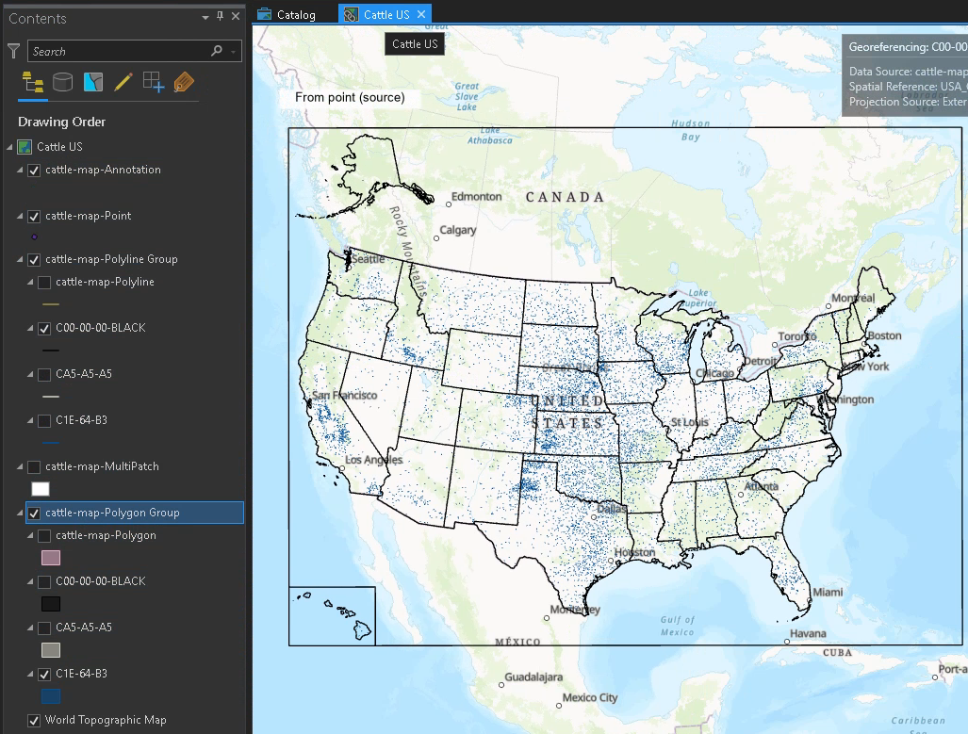The image size is (968, 734).
Task: Toggle visibility of cattle-map-Annotation layer
Action: 36,170
